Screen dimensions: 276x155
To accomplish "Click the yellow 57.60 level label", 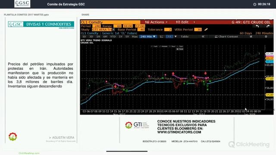I will pyautogui.click(x=270, y=78).
